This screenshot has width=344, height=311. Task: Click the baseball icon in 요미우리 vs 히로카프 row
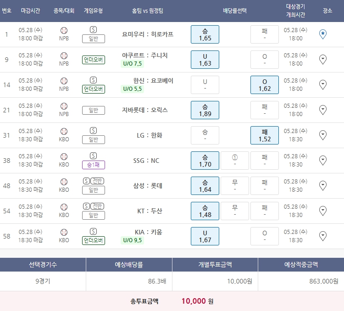point(64,30)
